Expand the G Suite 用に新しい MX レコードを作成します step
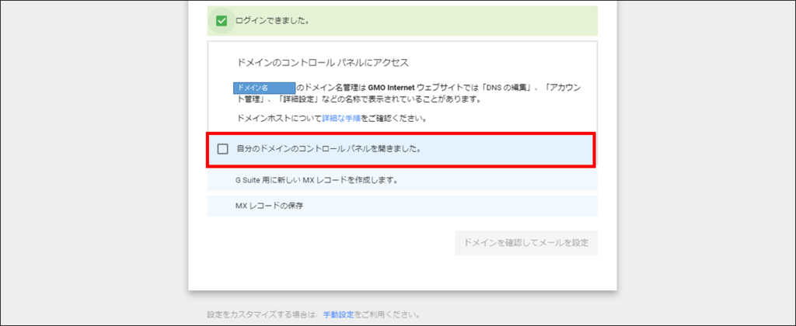The height and width of the screenshot is (326, 796). coord(402,180)
